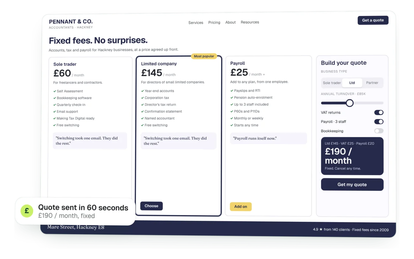Click the Sole trader £60 price

pos(62,73)
